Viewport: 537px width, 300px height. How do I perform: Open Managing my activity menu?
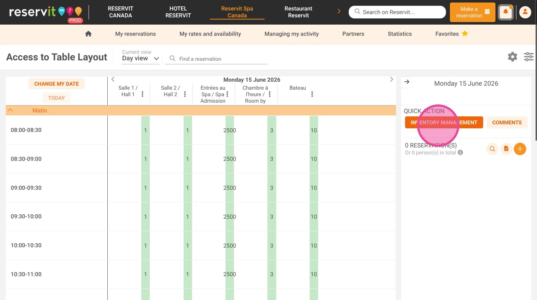click(292, 34)
